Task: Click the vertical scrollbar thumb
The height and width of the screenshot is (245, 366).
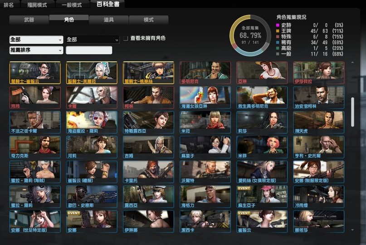Action: [x=352, y=112]
